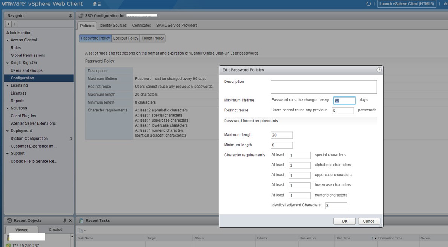Select Administration heading in Navigator

[19, 33]
